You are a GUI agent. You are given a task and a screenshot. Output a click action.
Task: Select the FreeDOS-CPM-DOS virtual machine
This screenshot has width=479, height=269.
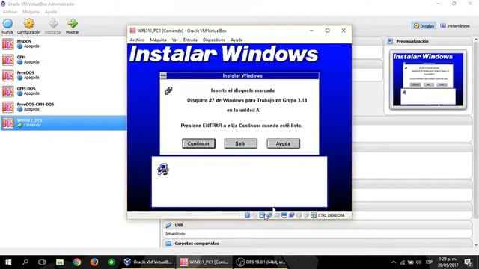(x=63, y=107)
